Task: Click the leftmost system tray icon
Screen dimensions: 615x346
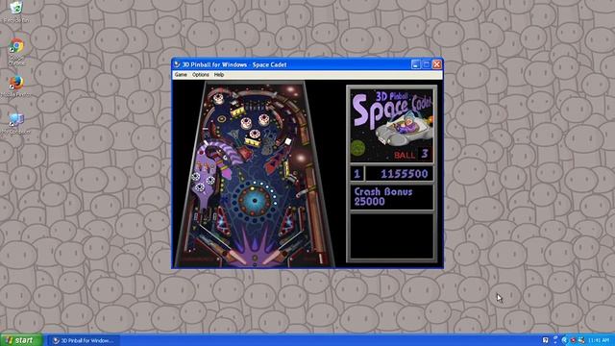Action: 545,340
